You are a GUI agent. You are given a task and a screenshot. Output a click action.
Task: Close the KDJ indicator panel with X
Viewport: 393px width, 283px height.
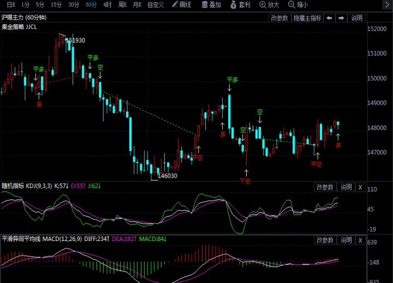pyautogui.click(x=360, y=187)
